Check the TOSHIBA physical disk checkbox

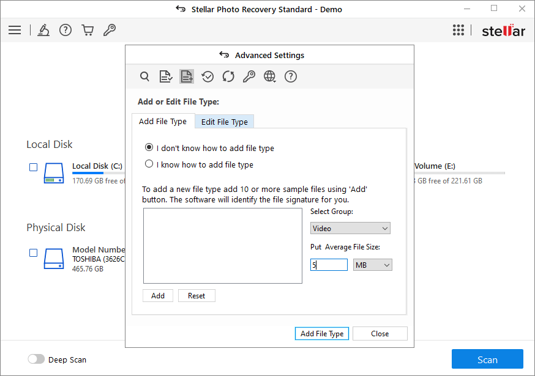(x=34, y=253)
